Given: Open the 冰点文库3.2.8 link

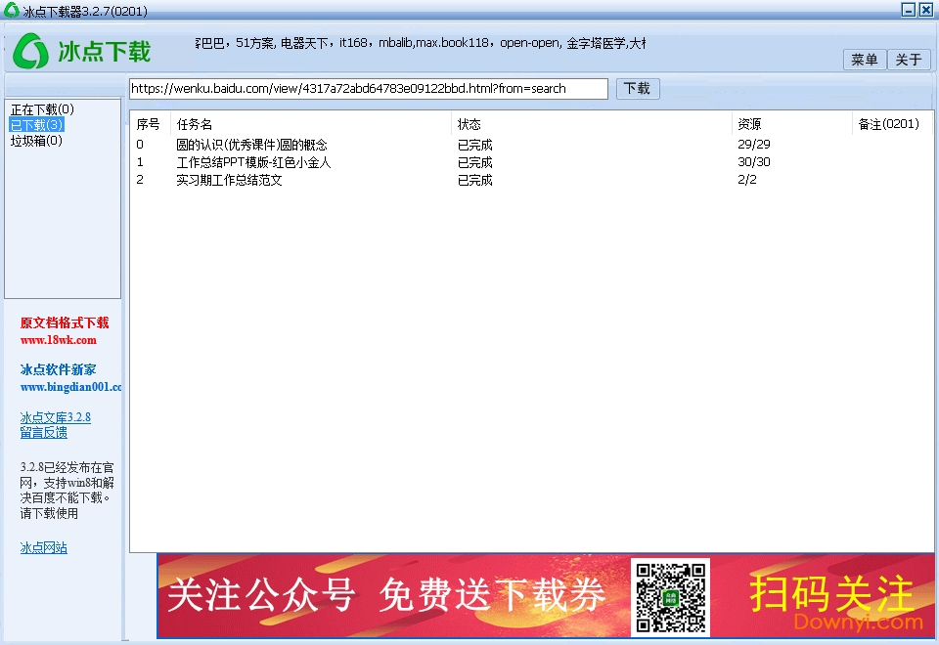Looking at the screenshot, I should click(55, 417).
